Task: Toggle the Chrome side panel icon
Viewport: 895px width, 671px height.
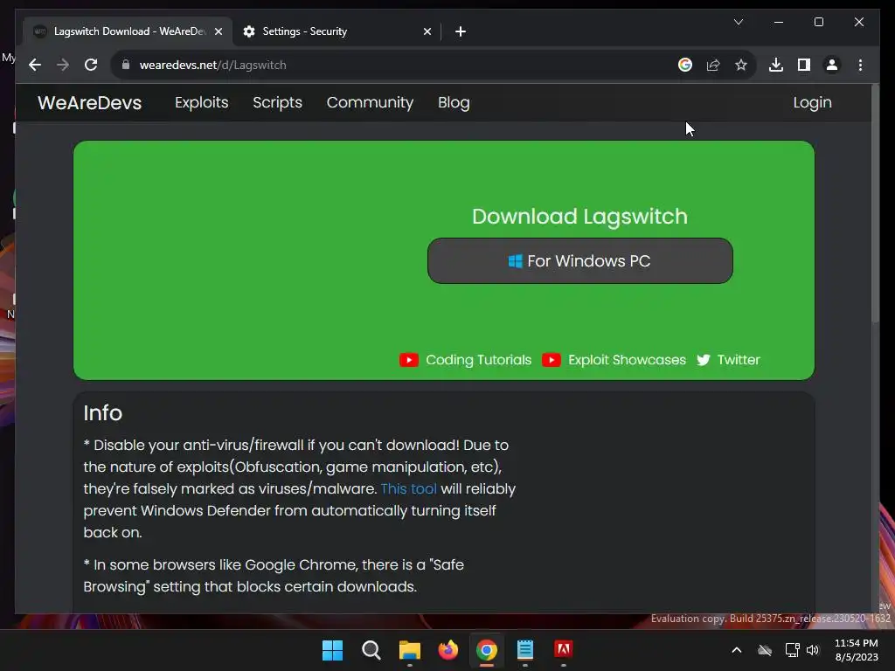Action: 804,65
